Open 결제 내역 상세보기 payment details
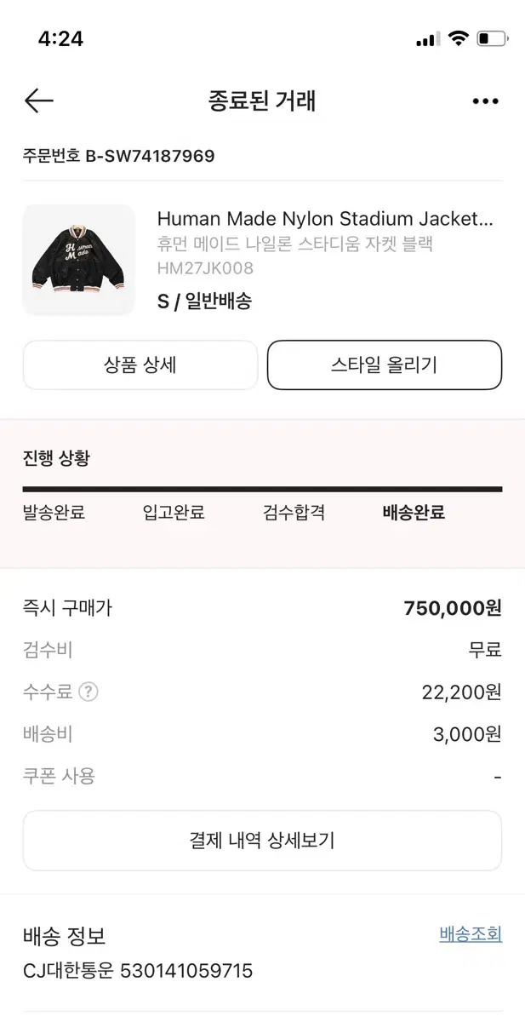This screenshot has width=525, height=1022. click(262, 841)
